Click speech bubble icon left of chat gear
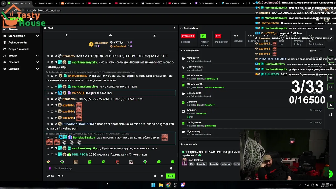 coord(155,176)
